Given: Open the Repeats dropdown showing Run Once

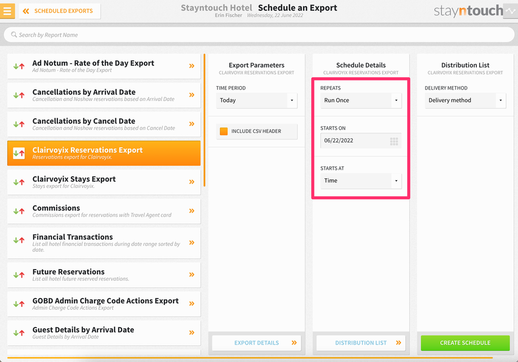Looking at the screenshot, I should pos(361,100).
